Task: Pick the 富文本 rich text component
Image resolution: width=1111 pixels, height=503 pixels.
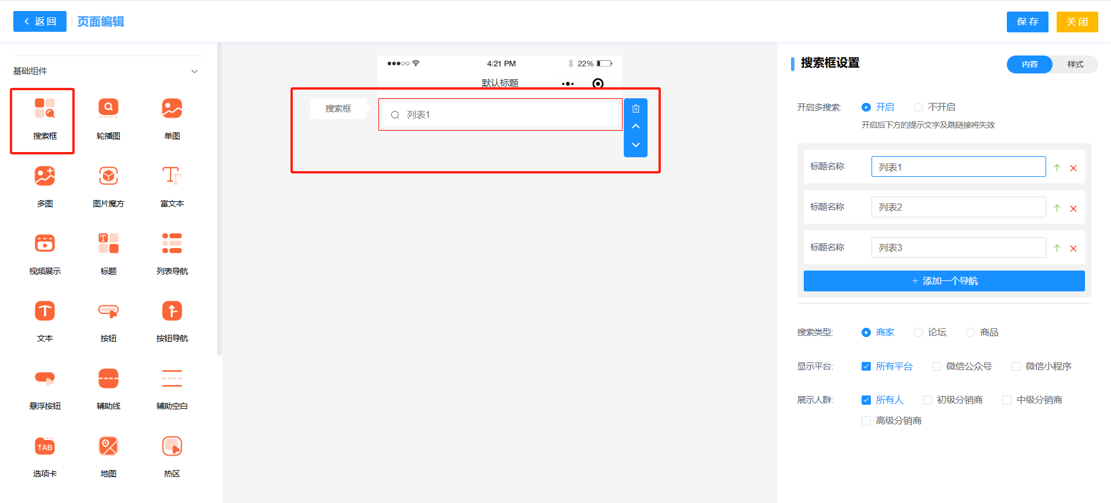Action: pyautogui.click(x=172, y=186)
